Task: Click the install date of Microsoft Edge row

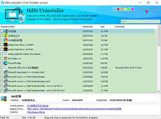Action: [x=87, y=63]
